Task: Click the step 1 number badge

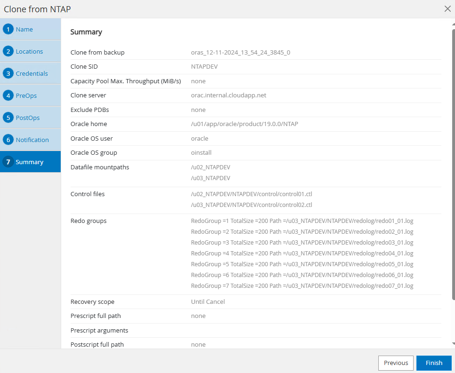Action: 8,29
